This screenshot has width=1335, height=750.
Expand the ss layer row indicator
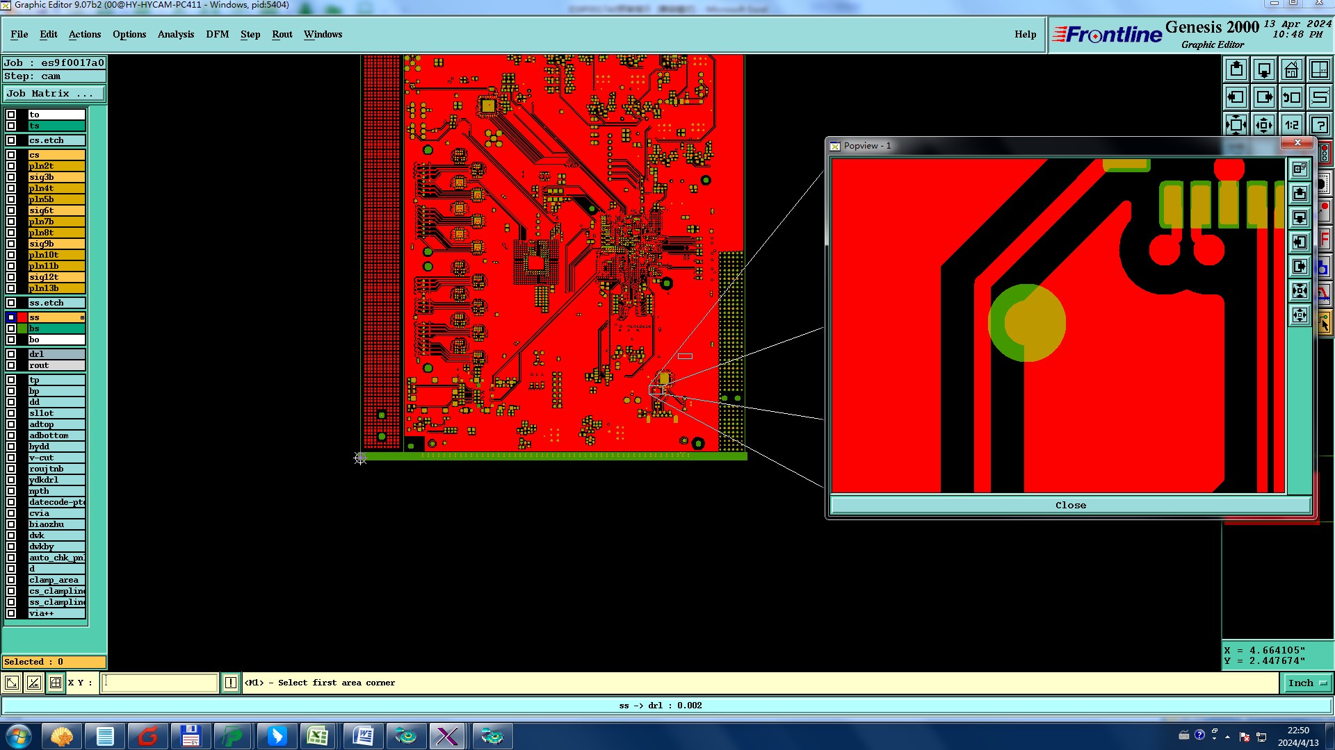click(x=82, y=317)
